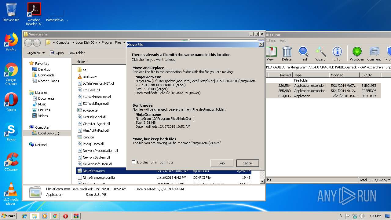Select the NinjaGram.exe.config file
The height and width of the screenshot is (220, 391).
[x=99, y=178]
